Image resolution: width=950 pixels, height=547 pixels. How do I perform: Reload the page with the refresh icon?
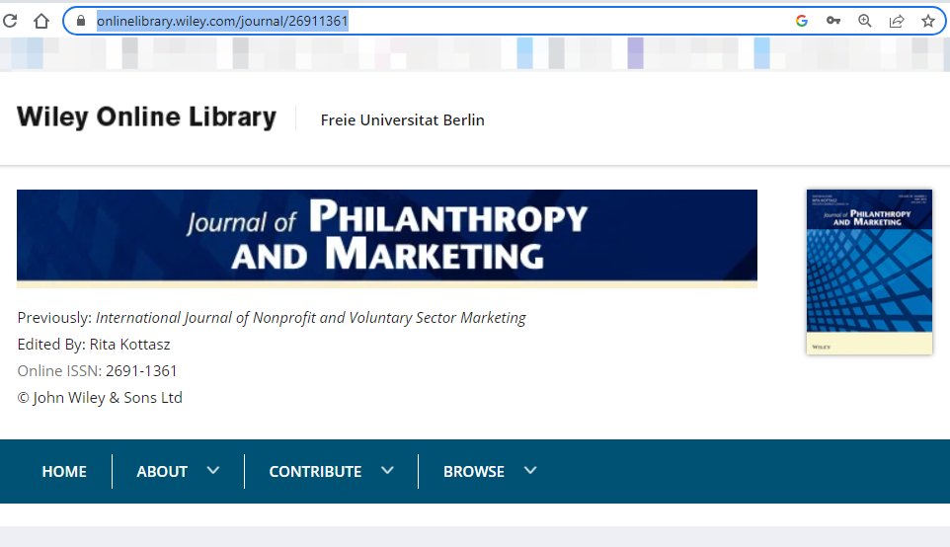point(10,21)
